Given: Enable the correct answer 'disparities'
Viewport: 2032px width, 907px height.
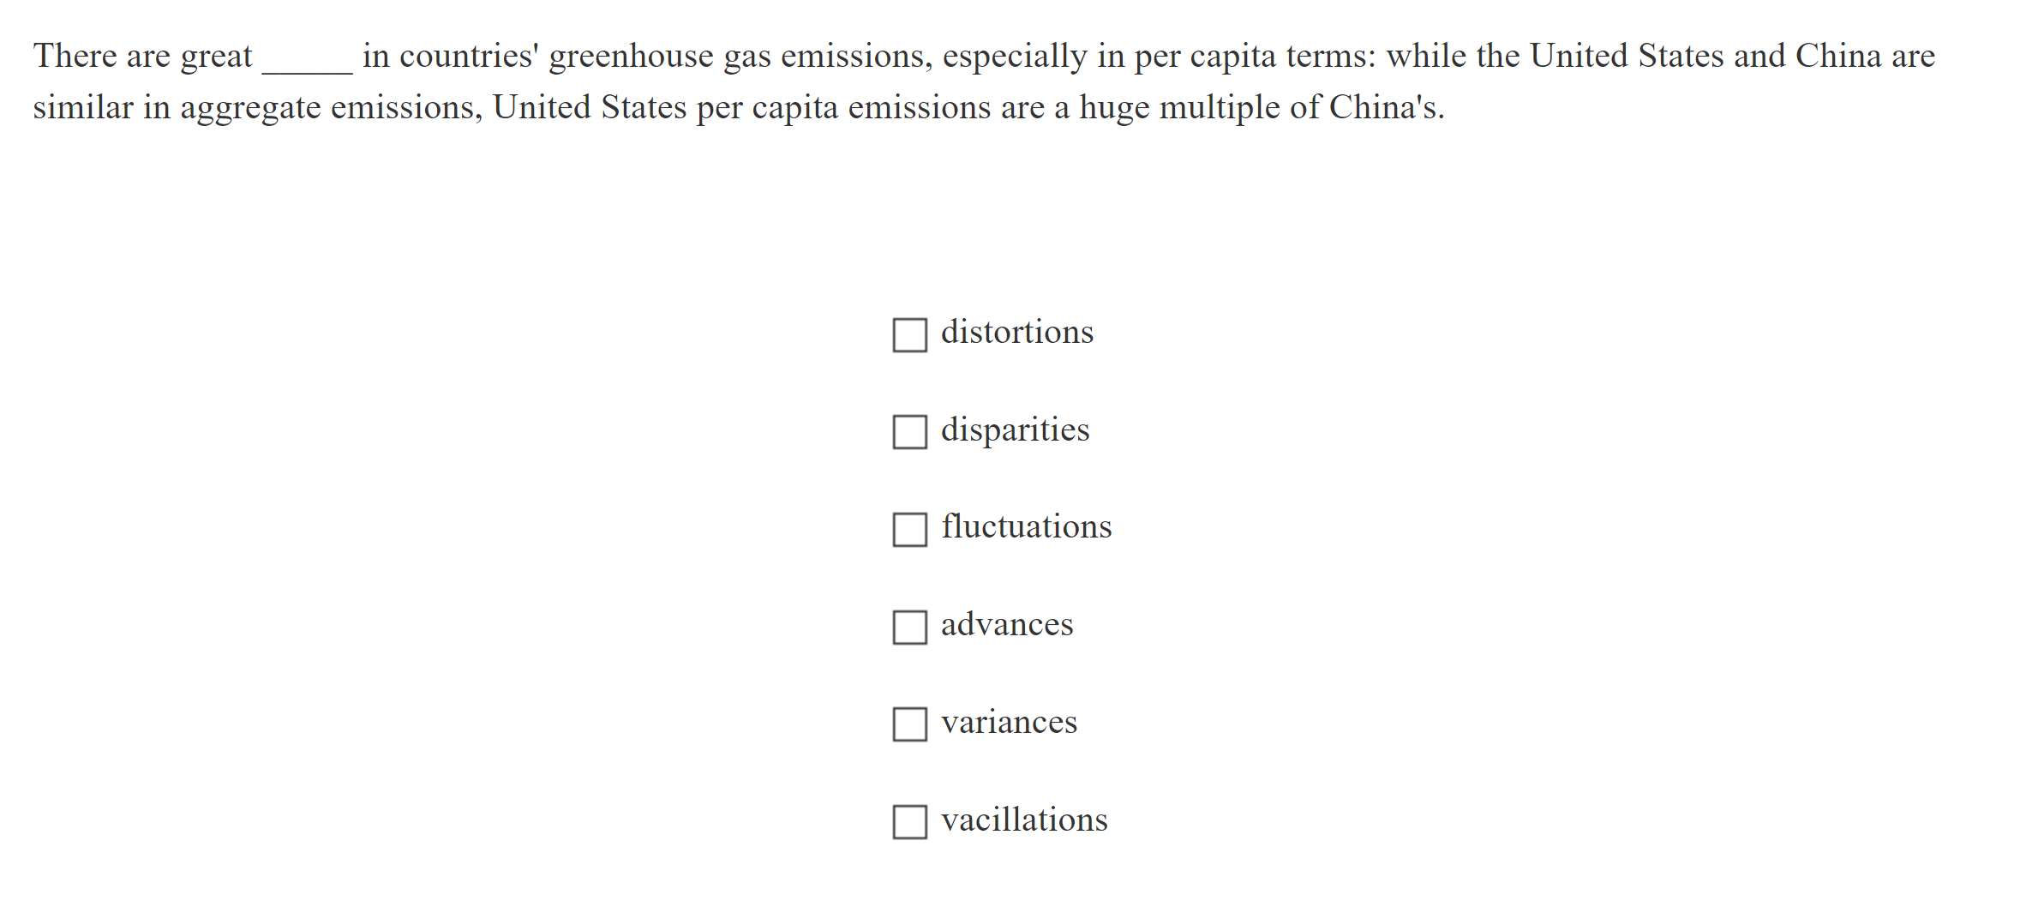Looking at the screenshot, I should click(x=909, y=432).
